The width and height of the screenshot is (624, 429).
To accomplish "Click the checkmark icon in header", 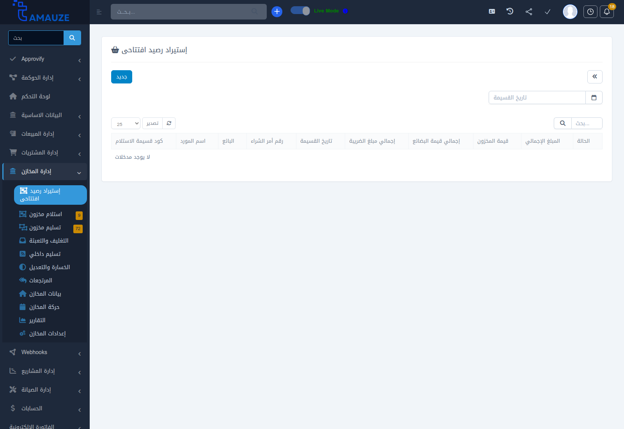I will (x=548, y=12).
